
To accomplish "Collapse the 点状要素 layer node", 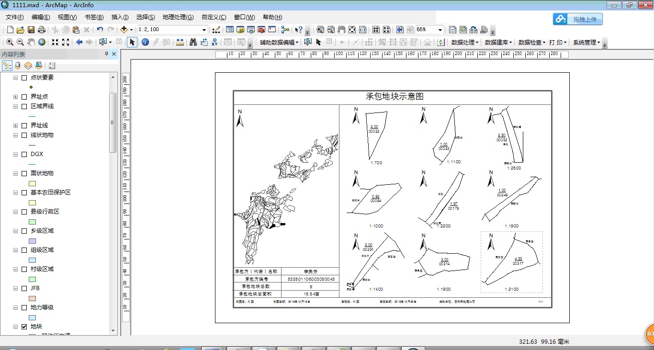I will pyautogui.click(x=16, y=78).
